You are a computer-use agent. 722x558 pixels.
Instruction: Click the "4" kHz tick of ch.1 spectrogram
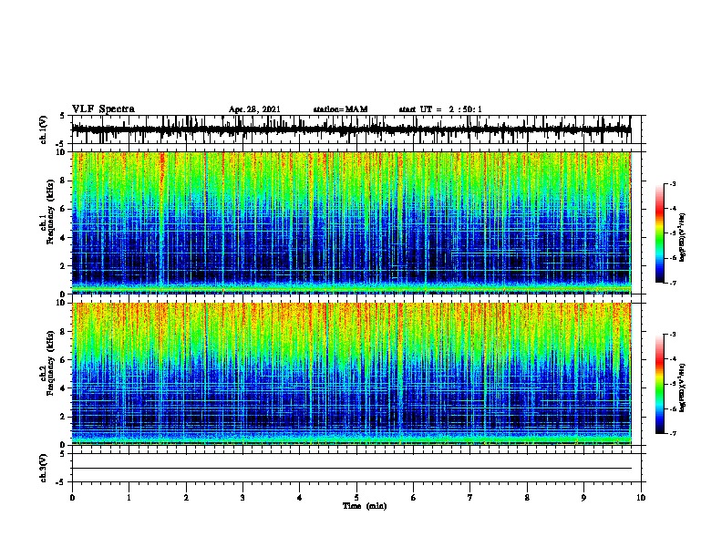click(64, 238)
